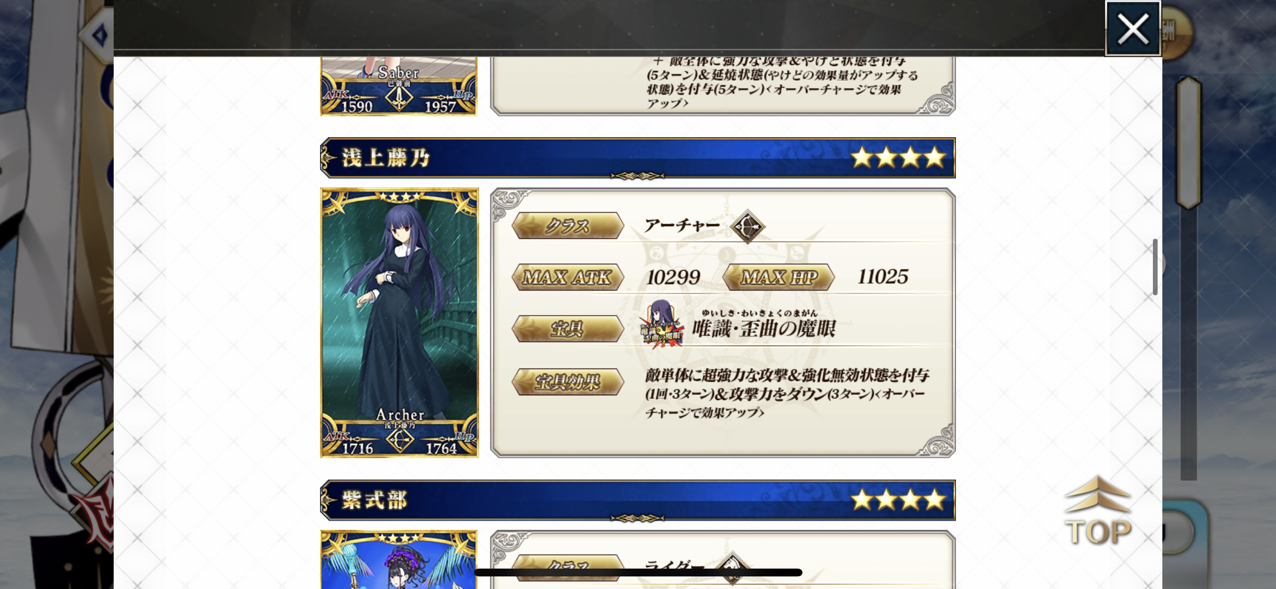Screen dimensions: 1276x589
Task: Tap the TOP arrow button
Action: click(x=1098, y=511)
